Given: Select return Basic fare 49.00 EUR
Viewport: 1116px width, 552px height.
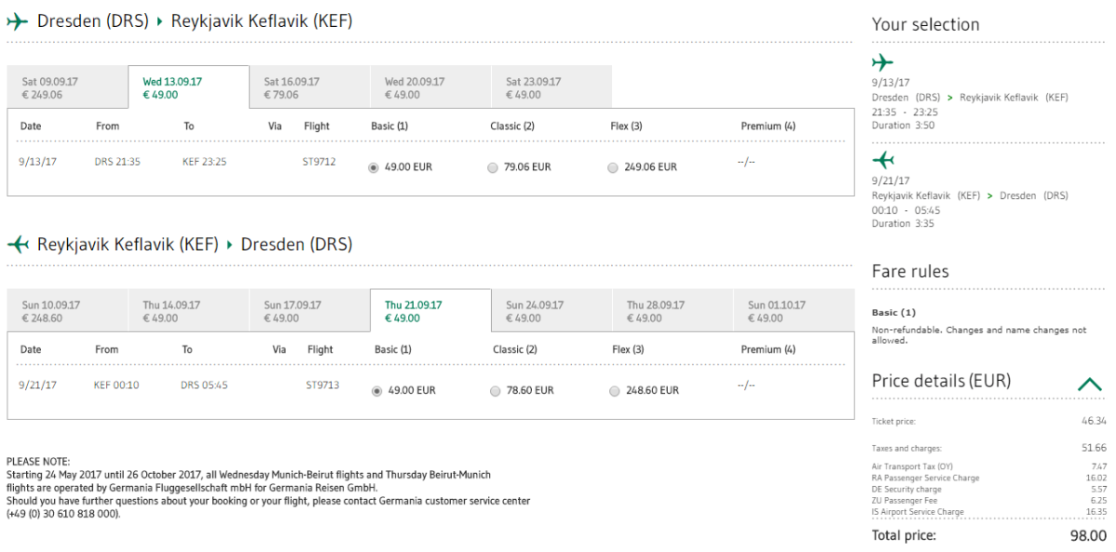Looking at the screenshot, I should tap(377, 391).
